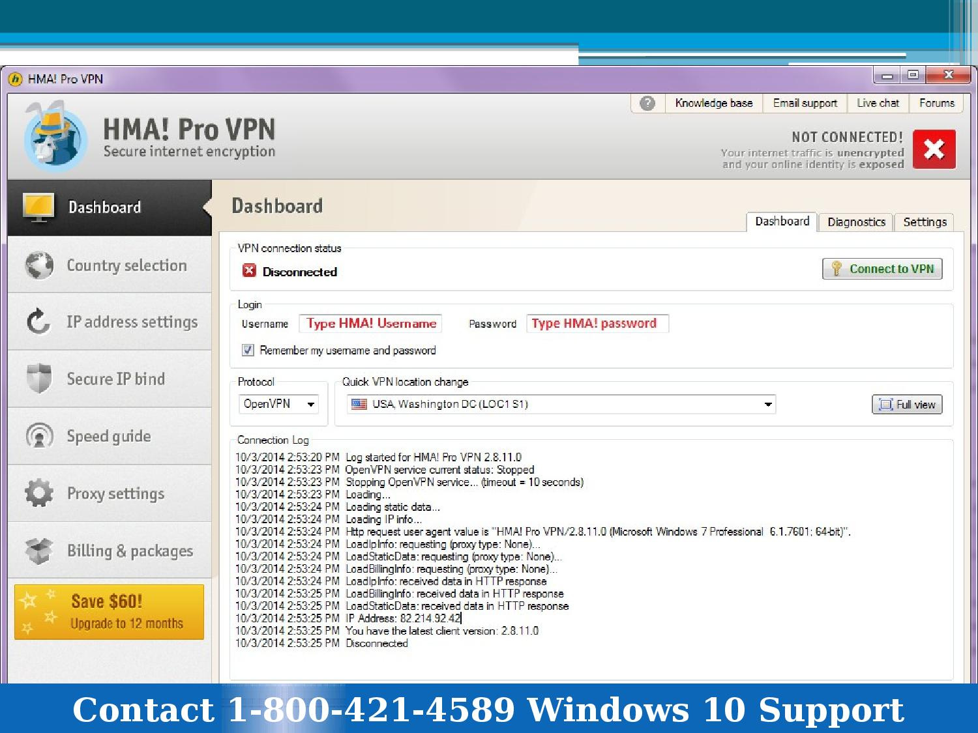Click the IP address settings refresh icon

coord(38,321)
